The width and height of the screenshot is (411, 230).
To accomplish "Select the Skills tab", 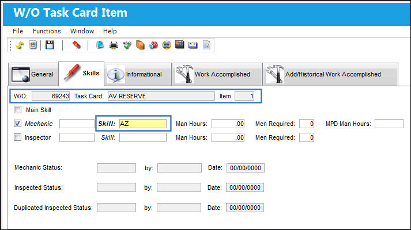I will tap(81, 74).
